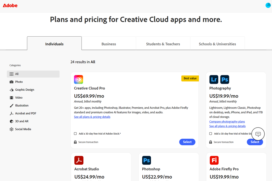Click the All categories grid icon
Viewport: 272px width, 181px height.
point(11,74)
